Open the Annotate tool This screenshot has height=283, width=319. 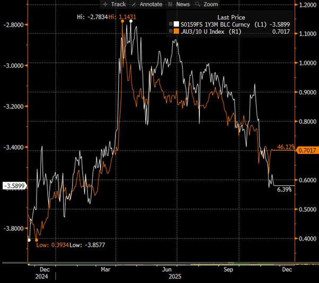(147, 4)
